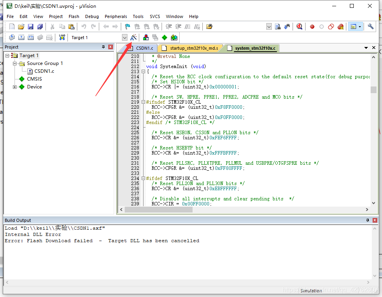Image resolution: width=382 pixels, height=297 pixels.
Task: Open a file using the folder icon
Action: 21,27
